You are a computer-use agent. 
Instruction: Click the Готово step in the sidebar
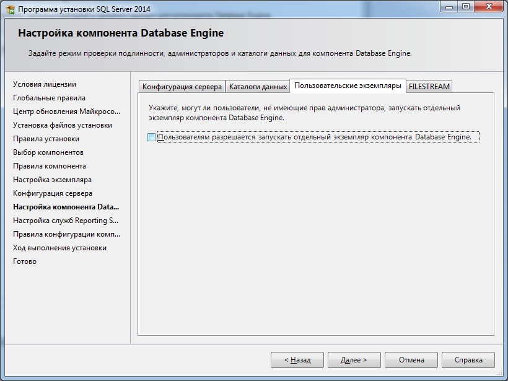[x=25, y=261]
